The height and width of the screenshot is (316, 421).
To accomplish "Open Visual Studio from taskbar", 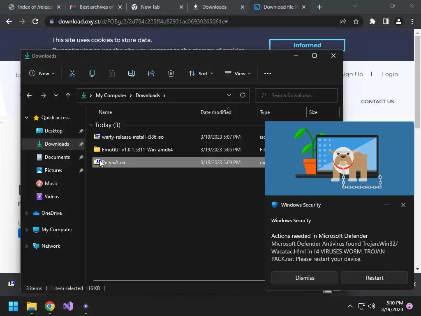I will pyautogui.click(x=68, y=306).
